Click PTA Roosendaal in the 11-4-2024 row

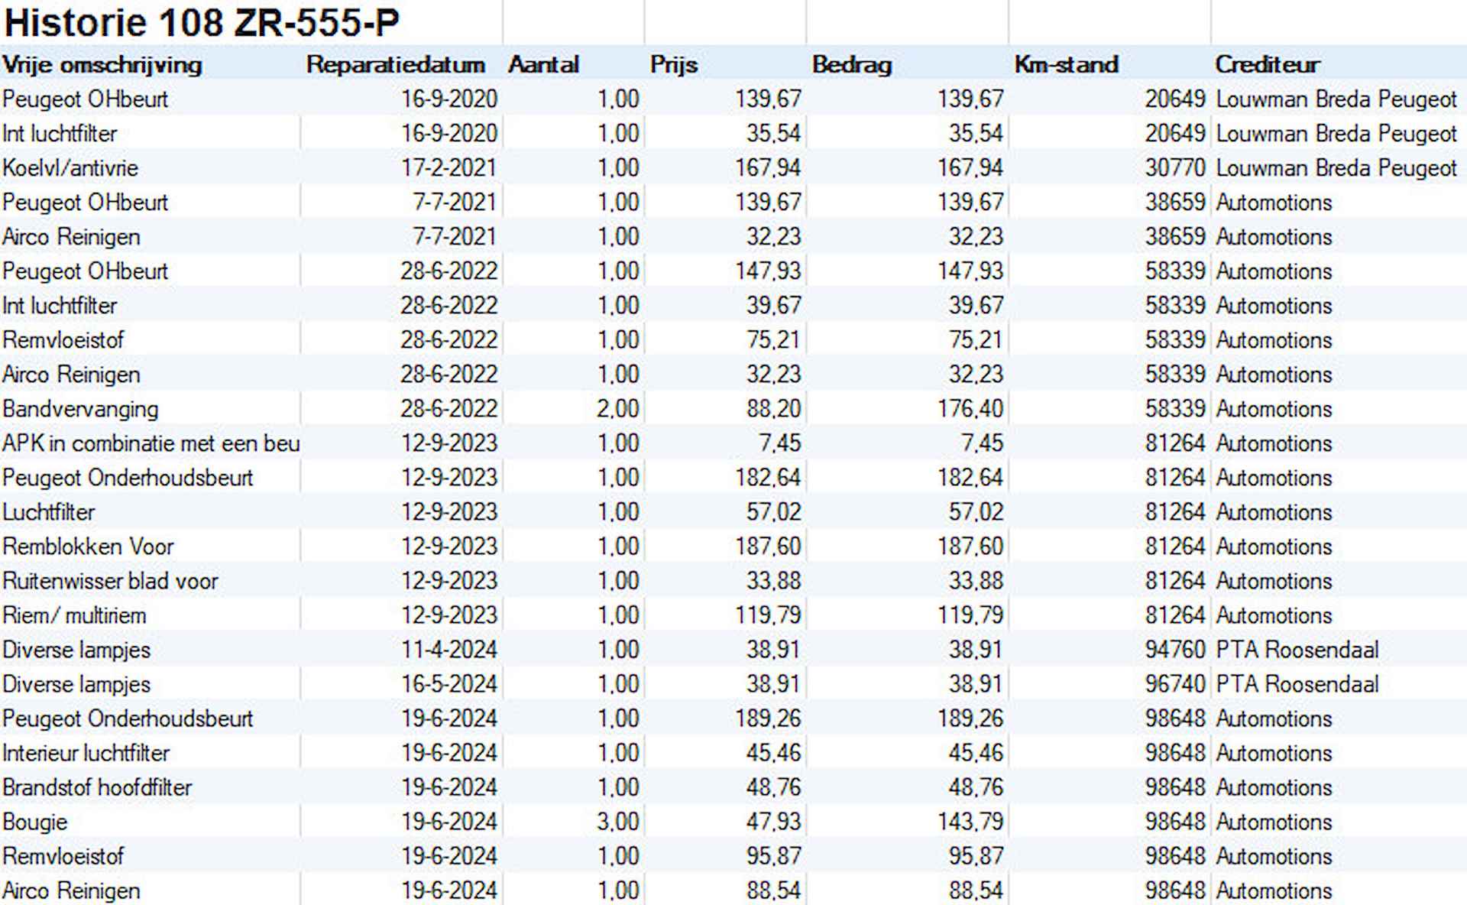(x=1297, y=649)
